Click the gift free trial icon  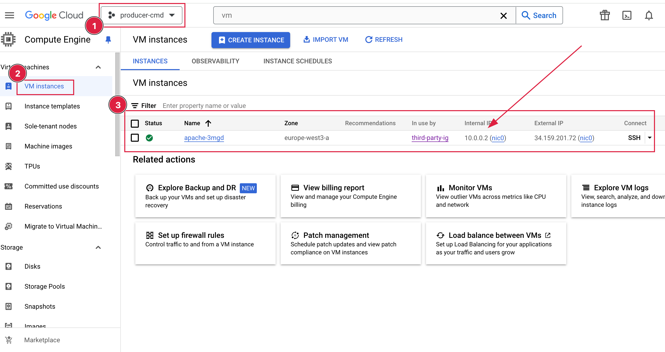click(x=604, y=16)
